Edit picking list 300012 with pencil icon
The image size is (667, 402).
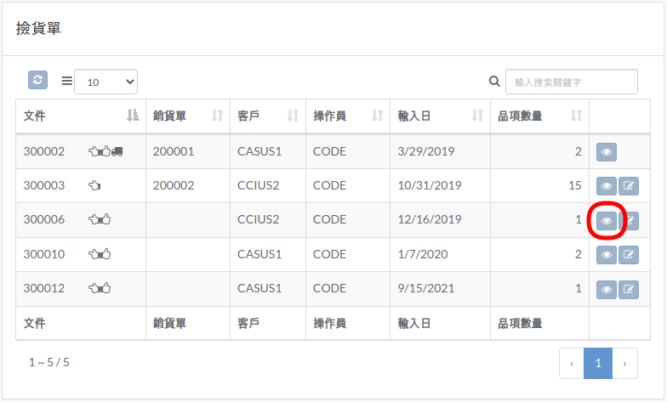(x=629, y=289)
